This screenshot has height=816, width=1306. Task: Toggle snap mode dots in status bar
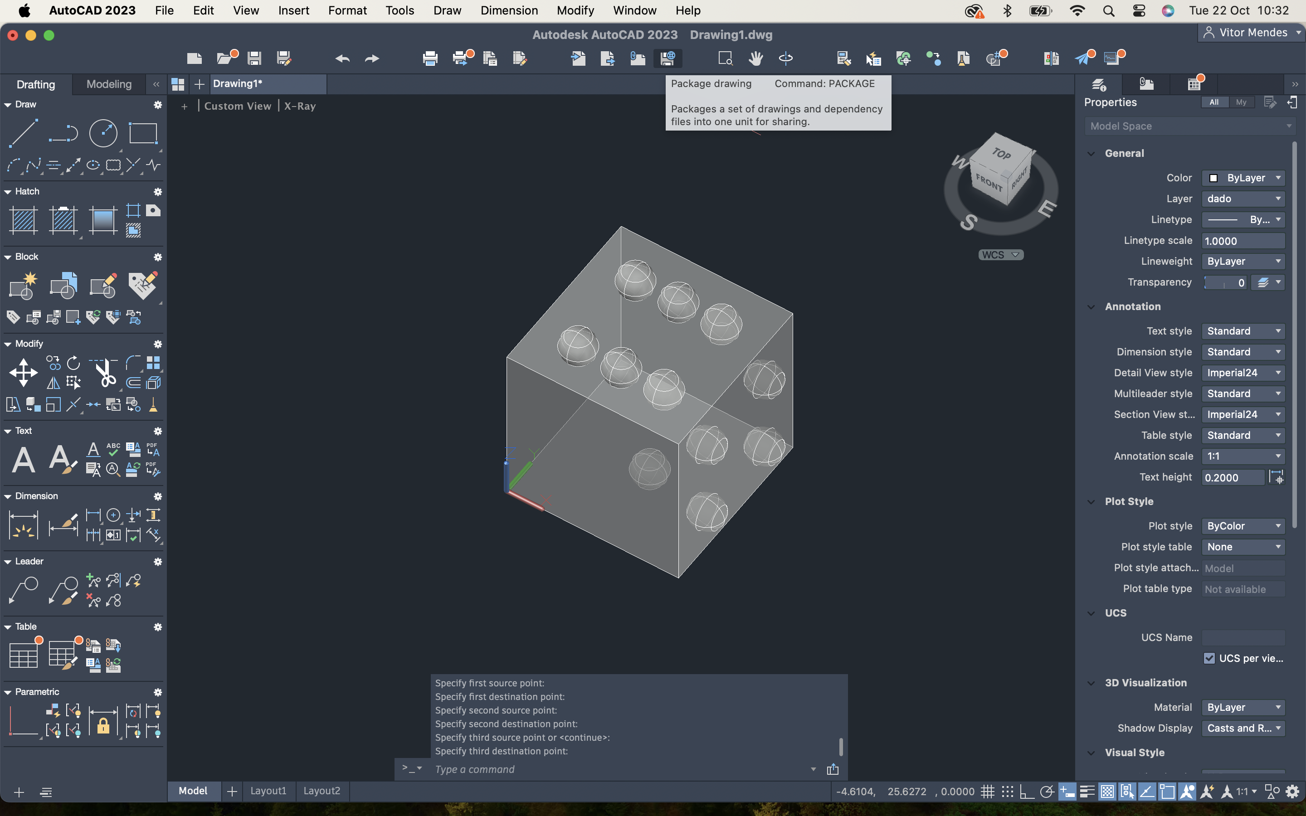click(1007, 792)
